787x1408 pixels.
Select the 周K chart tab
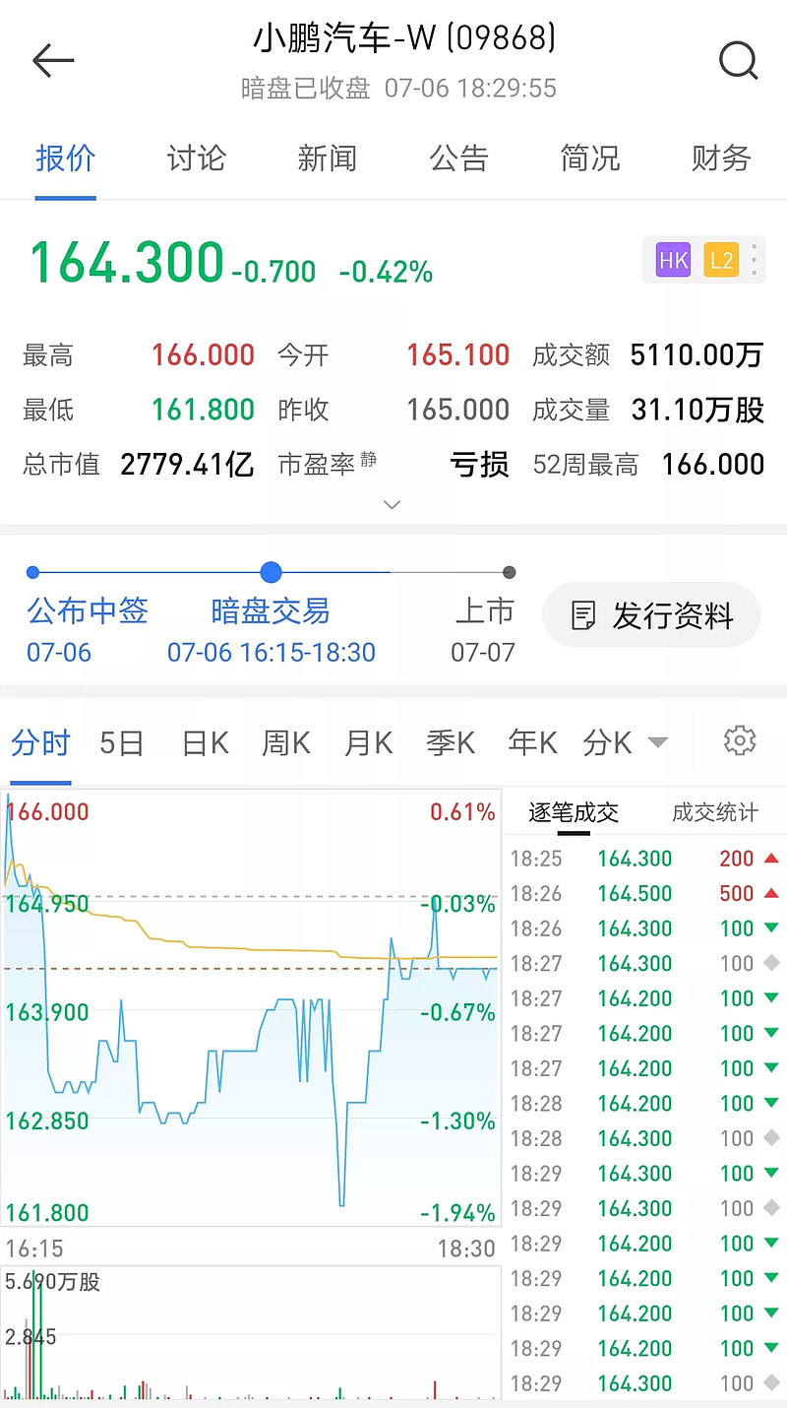[x=286, y=742]
